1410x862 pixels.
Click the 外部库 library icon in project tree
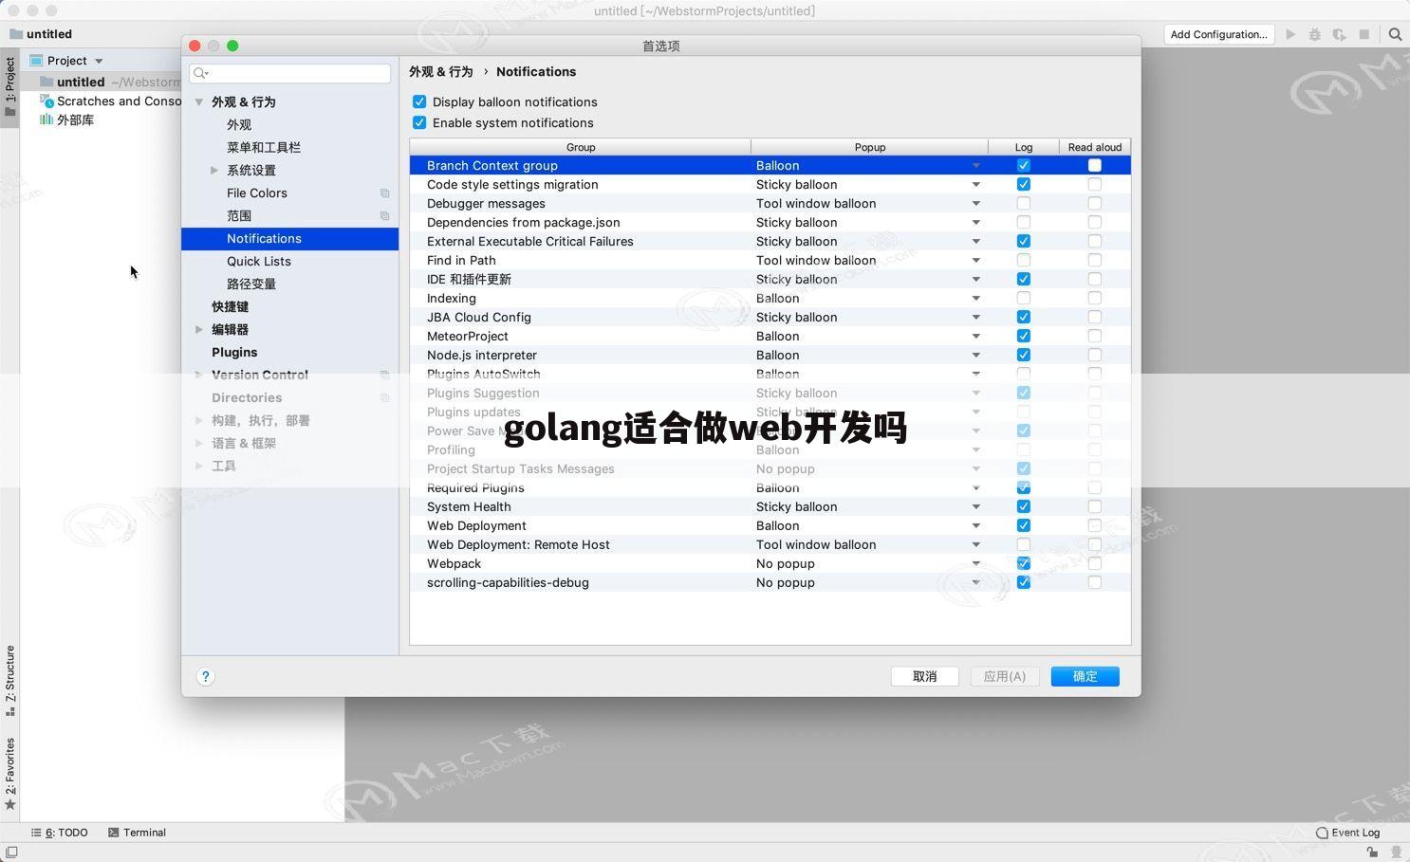(46, 119)
